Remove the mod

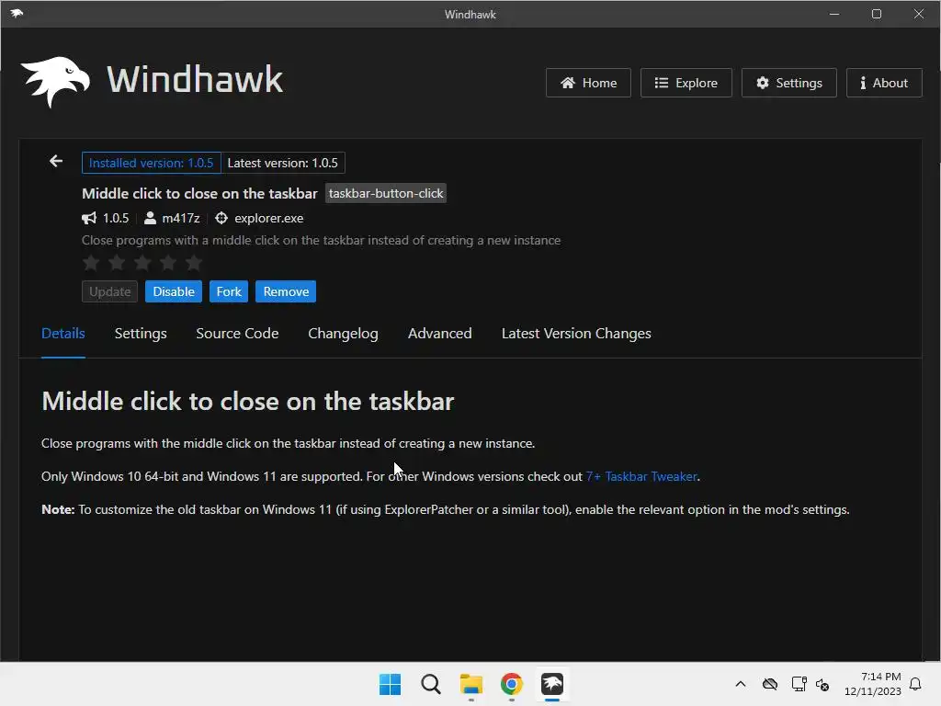coord(286,291)
